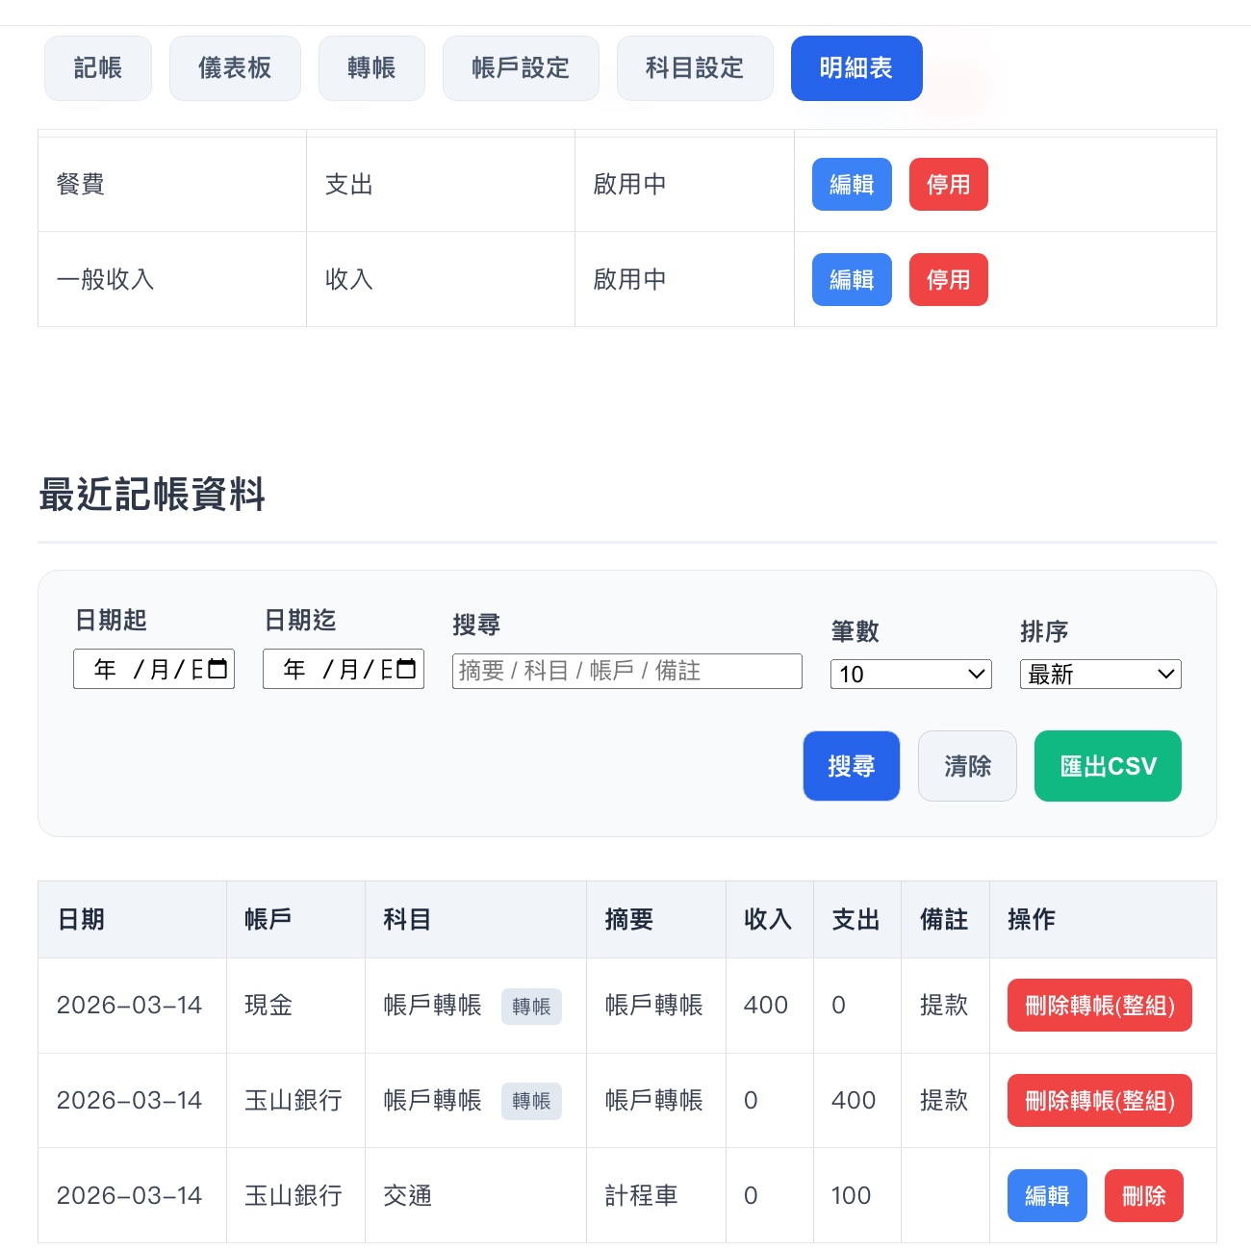Expand the 筆數 dropdown showing 10
1251x1251 pixels.
click(x=911, y=674)
